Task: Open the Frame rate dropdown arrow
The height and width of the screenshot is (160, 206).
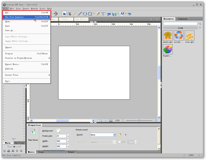Action: (68, 136)
